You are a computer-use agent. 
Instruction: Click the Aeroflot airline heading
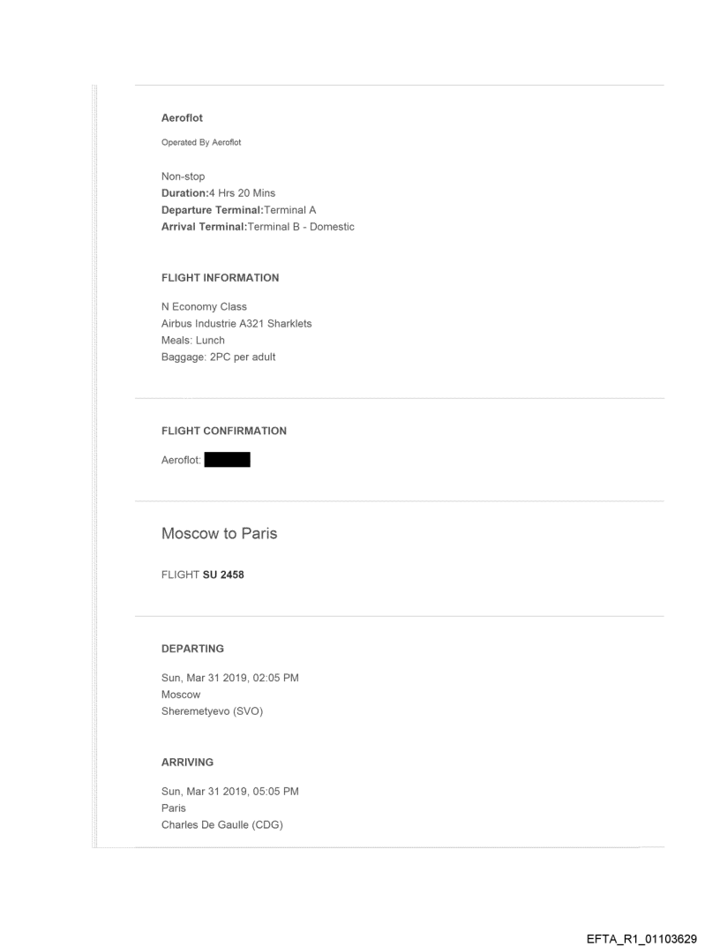tap(182, 117)
